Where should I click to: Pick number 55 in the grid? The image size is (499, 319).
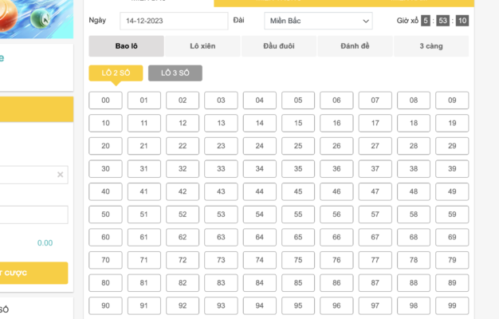(297, 215)
